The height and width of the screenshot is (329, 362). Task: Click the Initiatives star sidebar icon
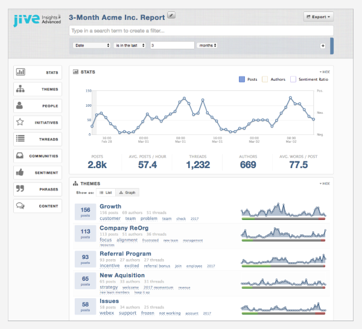coord(20,122)
